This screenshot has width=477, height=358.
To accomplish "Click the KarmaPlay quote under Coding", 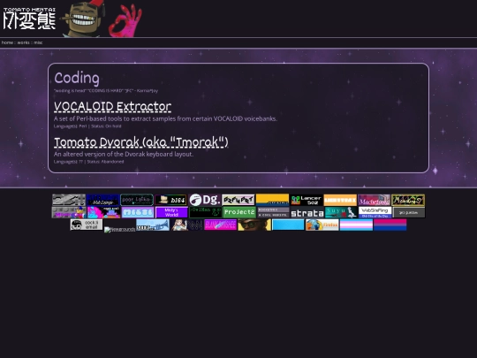I will 106,91.
